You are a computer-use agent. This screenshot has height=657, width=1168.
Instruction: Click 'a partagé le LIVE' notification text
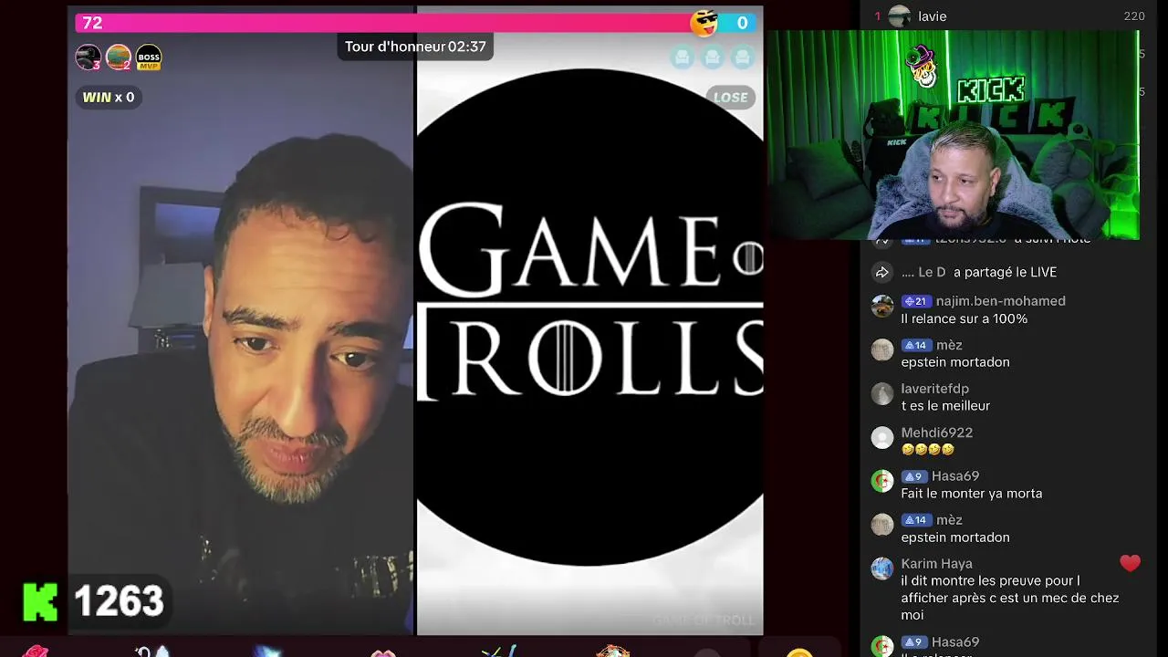coord(1005,272)
